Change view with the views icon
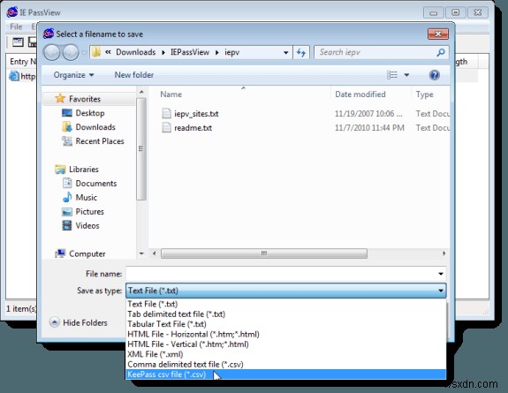508x393 pixels. [392, 75]
